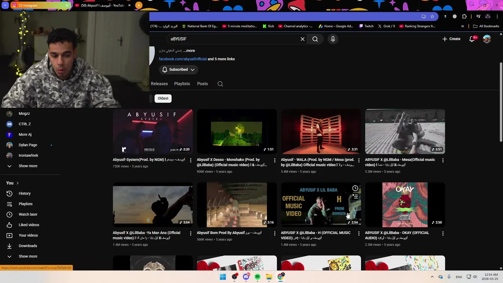
Task: Play the Abyusif-System video thumbnail
Action: coord(152,131)
